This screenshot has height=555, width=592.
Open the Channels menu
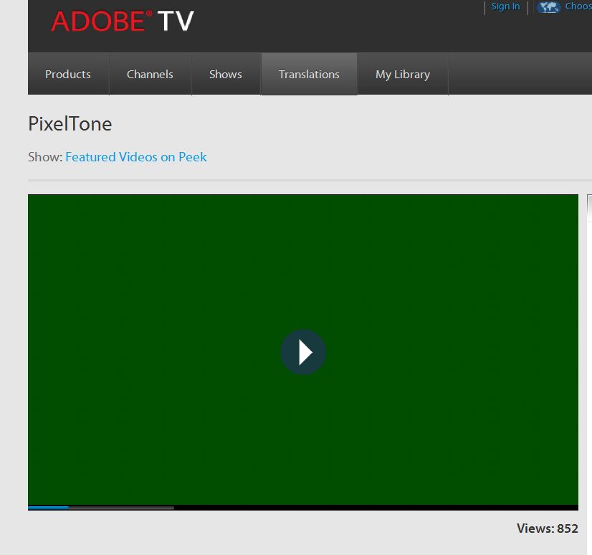pyautogui.click(x=150, y=74)
